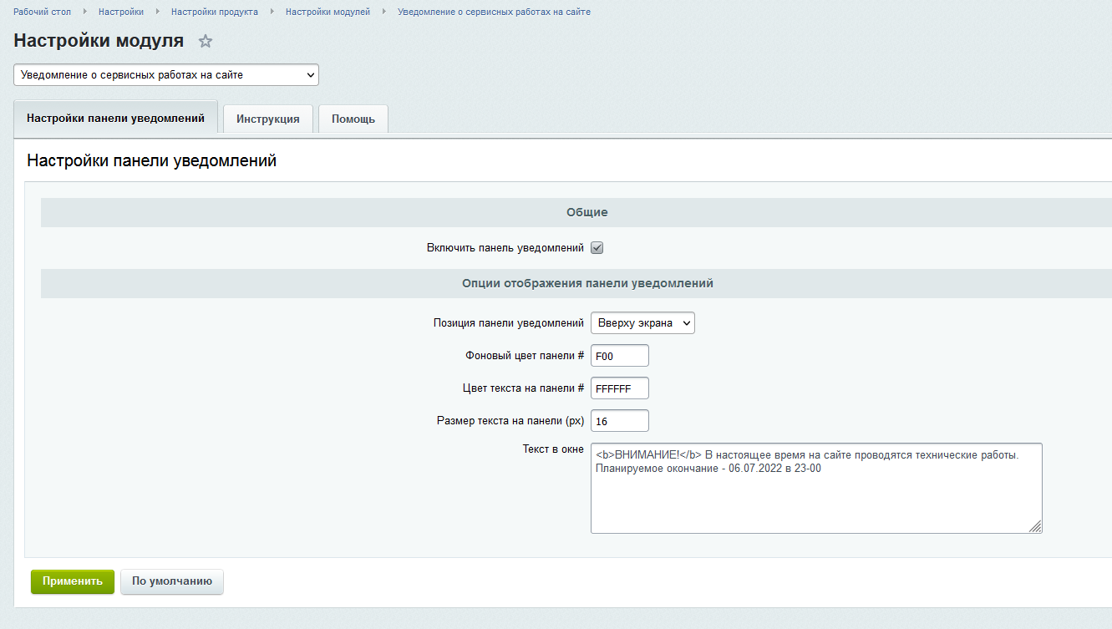Focus the Фоновый цвет панели field
This screenshot has height=629, width=1112.
click(x=619, y=356)
